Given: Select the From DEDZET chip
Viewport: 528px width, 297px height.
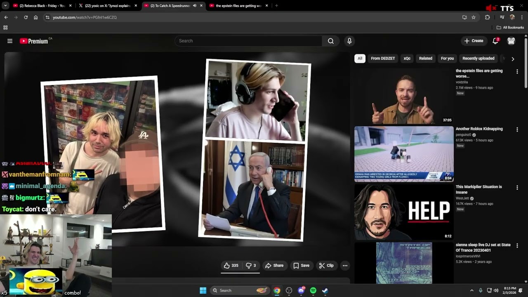Looking at the screenshot, I should point(383,59).
